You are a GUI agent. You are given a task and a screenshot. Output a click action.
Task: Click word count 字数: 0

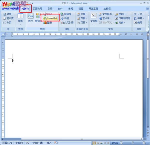click(x=19, y=143)
